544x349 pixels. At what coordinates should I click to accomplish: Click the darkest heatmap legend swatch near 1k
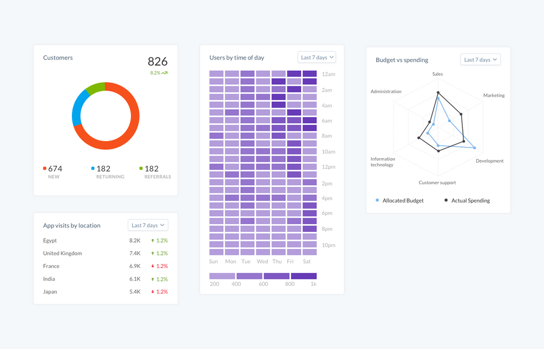coord(304,276)
